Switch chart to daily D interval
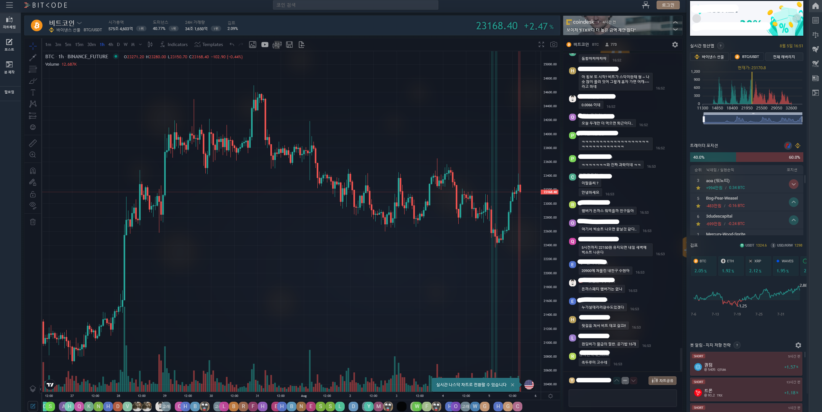The width and height of the screenshot is (822, 412). 118,44
